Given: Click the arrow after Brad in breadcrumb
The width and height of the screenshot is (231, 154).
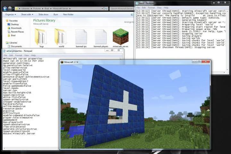Looking at the screenshot, I should coord(51,9).
